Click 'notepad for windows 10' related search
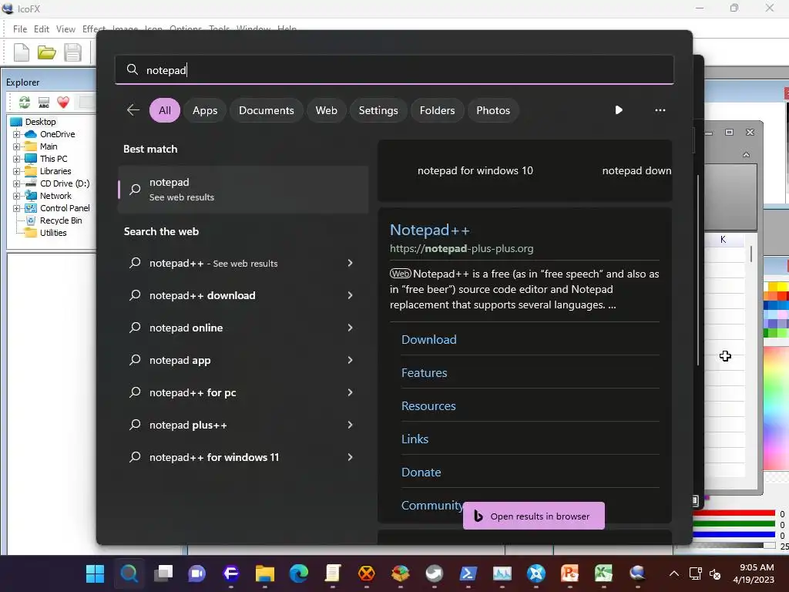This screenshot has width=789, height=592. click(x=475, y=170)
